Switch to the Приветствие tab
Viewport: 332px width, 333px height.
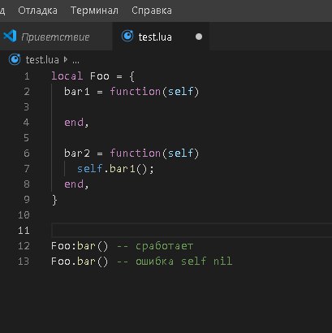pyautogui.click(x=55, y=37)
